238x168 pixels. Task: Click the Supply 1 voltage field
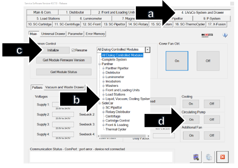click(63, 104)
